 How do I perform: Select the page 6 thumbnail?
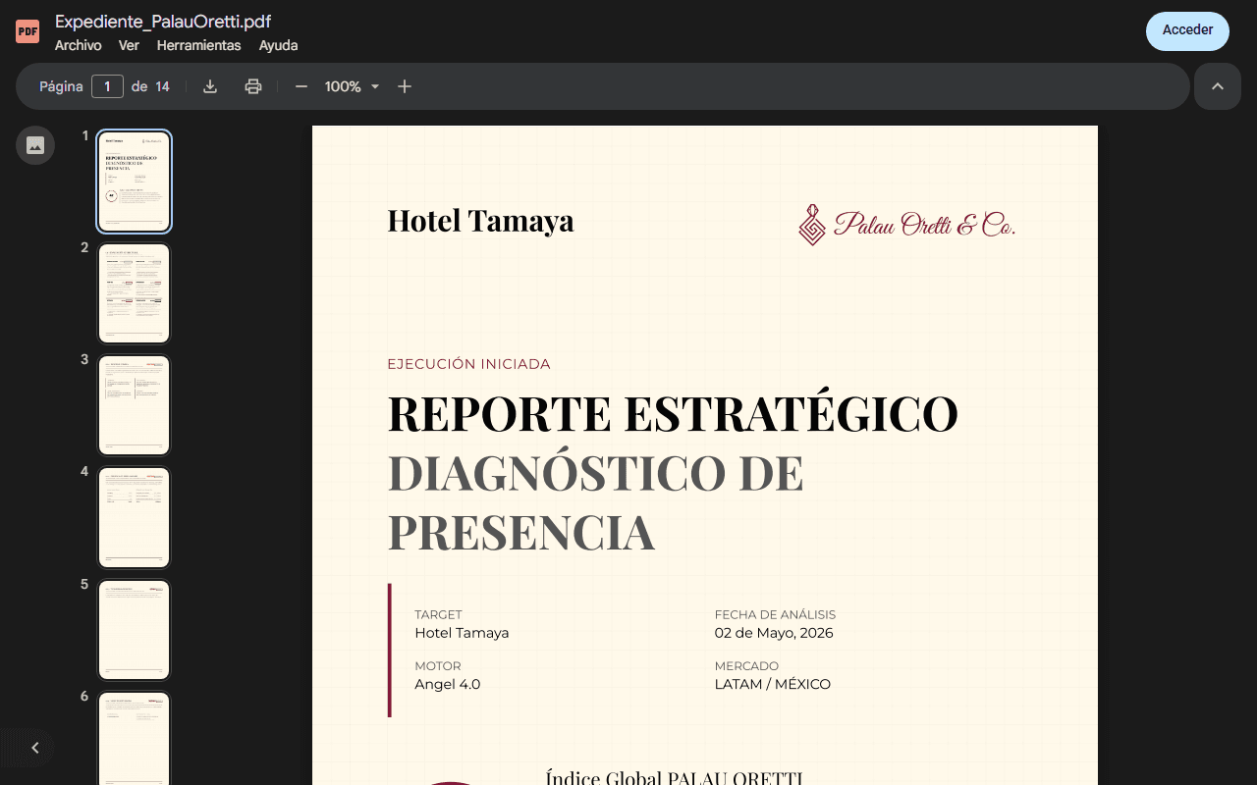(135, 738)
